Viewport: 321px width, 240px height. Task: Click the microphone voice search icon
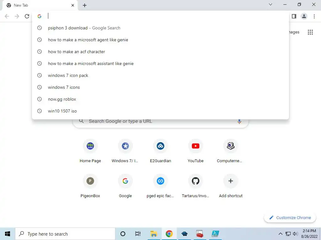click(x=239, y=122)
